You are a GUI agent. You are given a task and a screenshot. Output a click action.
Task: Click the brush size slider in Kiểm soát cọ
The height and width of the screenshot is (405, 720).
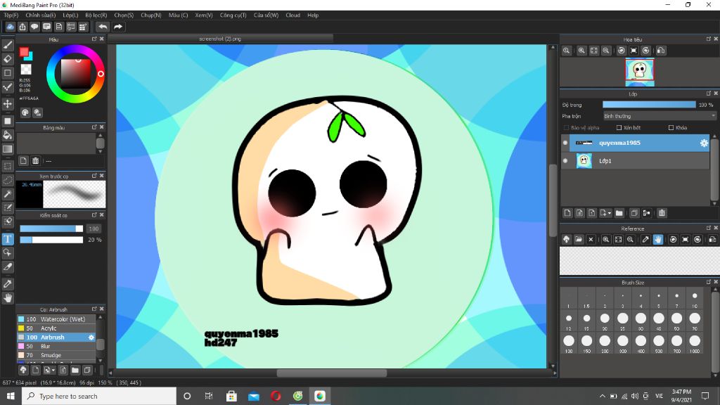[x=51, y=229]
